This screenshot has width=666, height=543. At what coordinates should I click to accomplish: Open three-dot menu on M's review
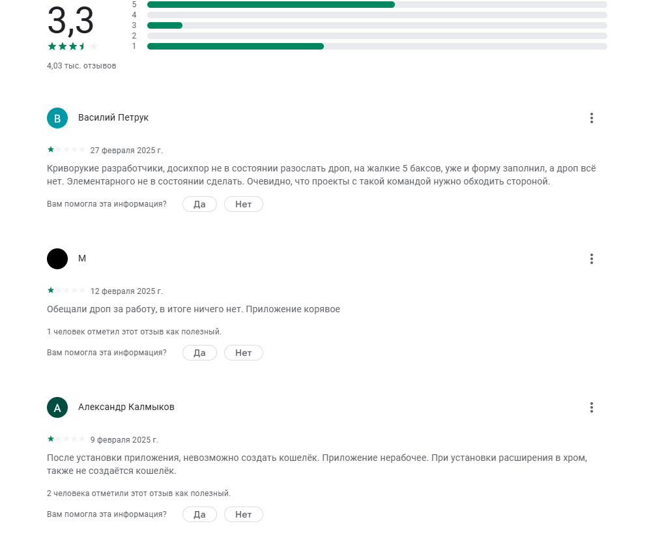pyautogui.click(x=591, y=259)
